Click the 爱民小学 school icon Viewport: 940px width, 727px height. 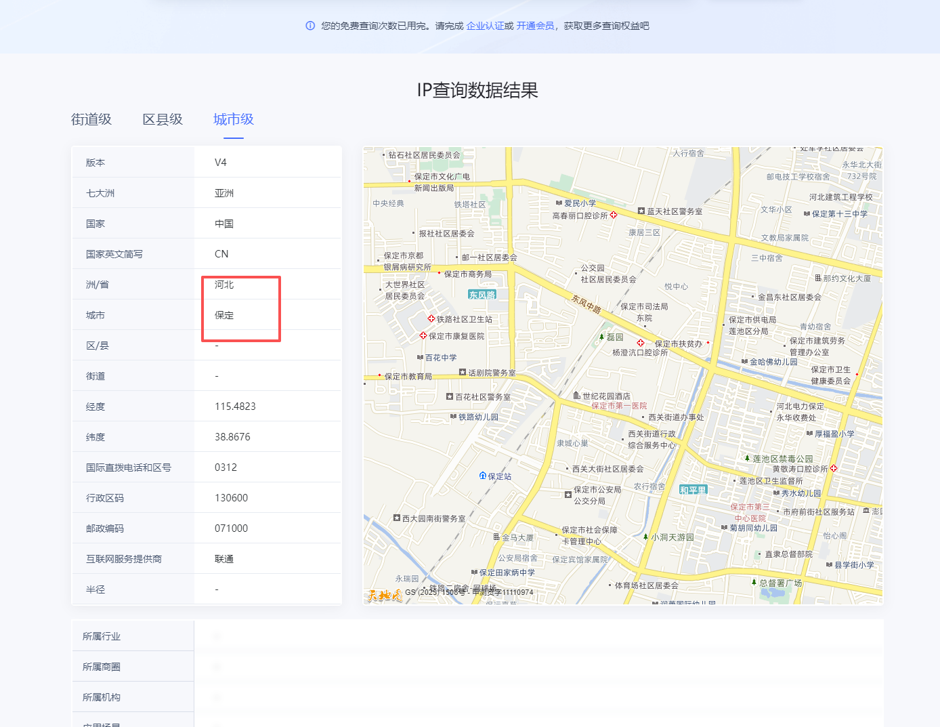pyautogui.click(x=559, y=203)
